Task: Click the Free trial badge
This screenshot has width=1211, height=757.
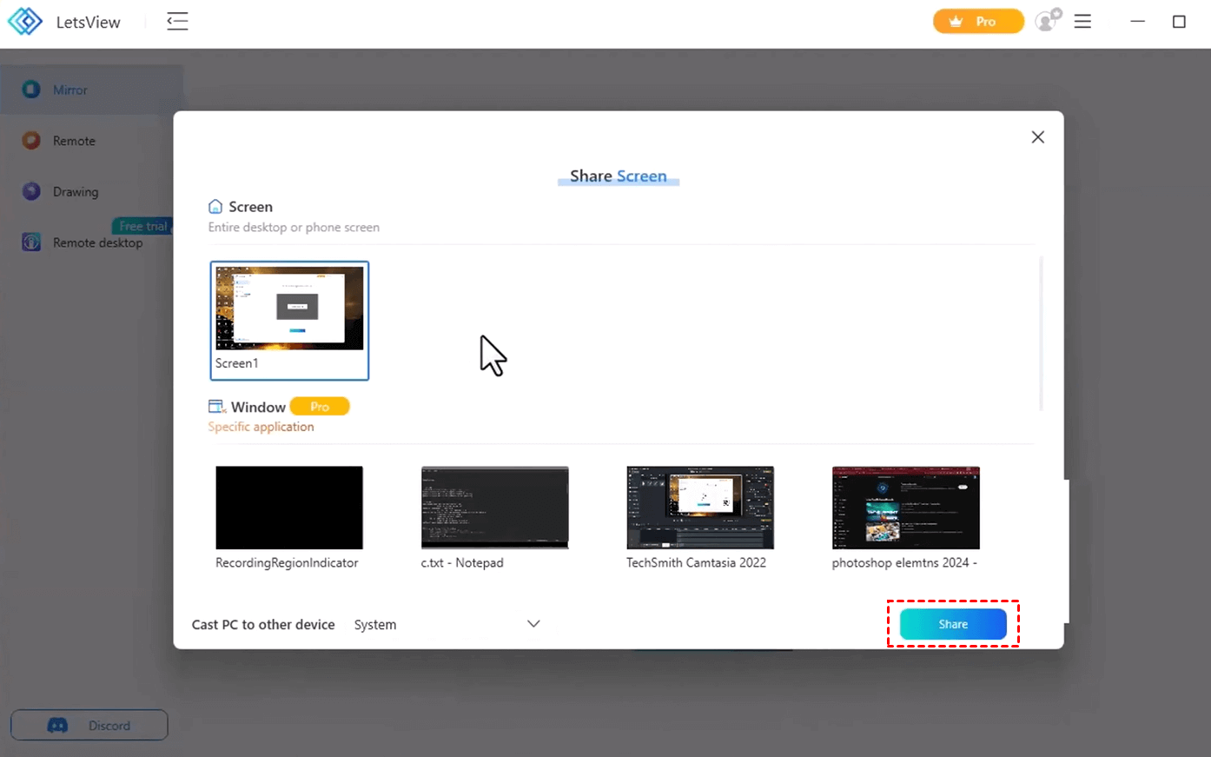Action: pos(142,226)
